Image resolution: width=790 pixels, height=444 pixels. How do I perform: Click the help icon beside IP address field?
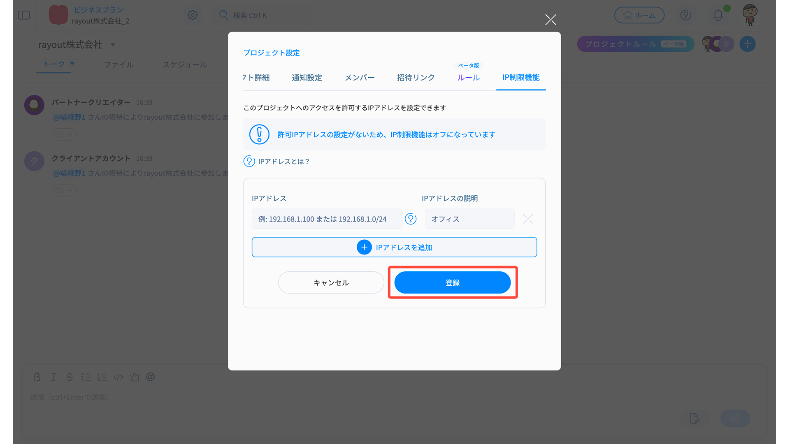[411, 219]
